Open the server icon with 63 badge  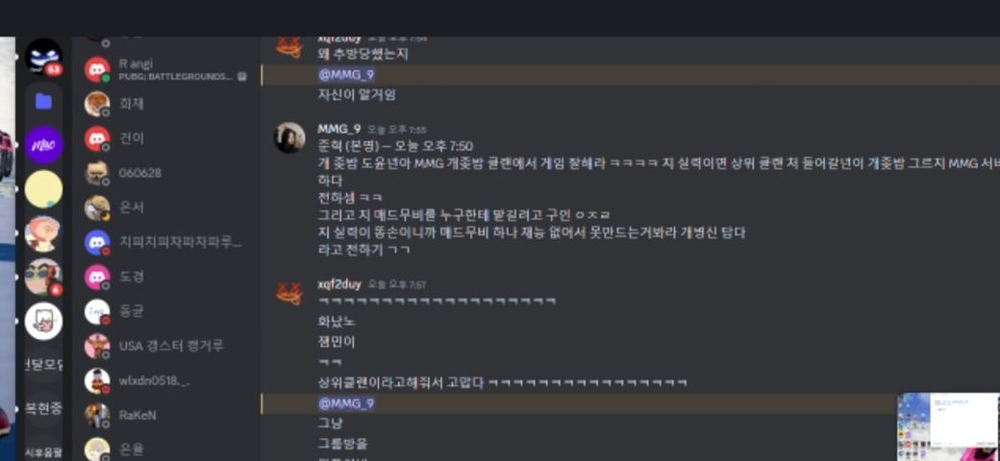[x=43, y=58]
